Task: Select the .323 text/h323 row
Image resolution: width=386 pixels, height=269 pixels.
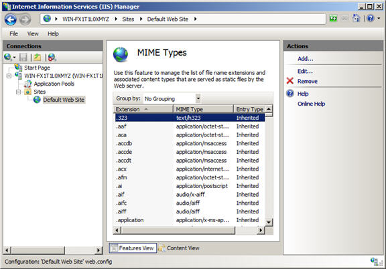Action: (190, 118)
